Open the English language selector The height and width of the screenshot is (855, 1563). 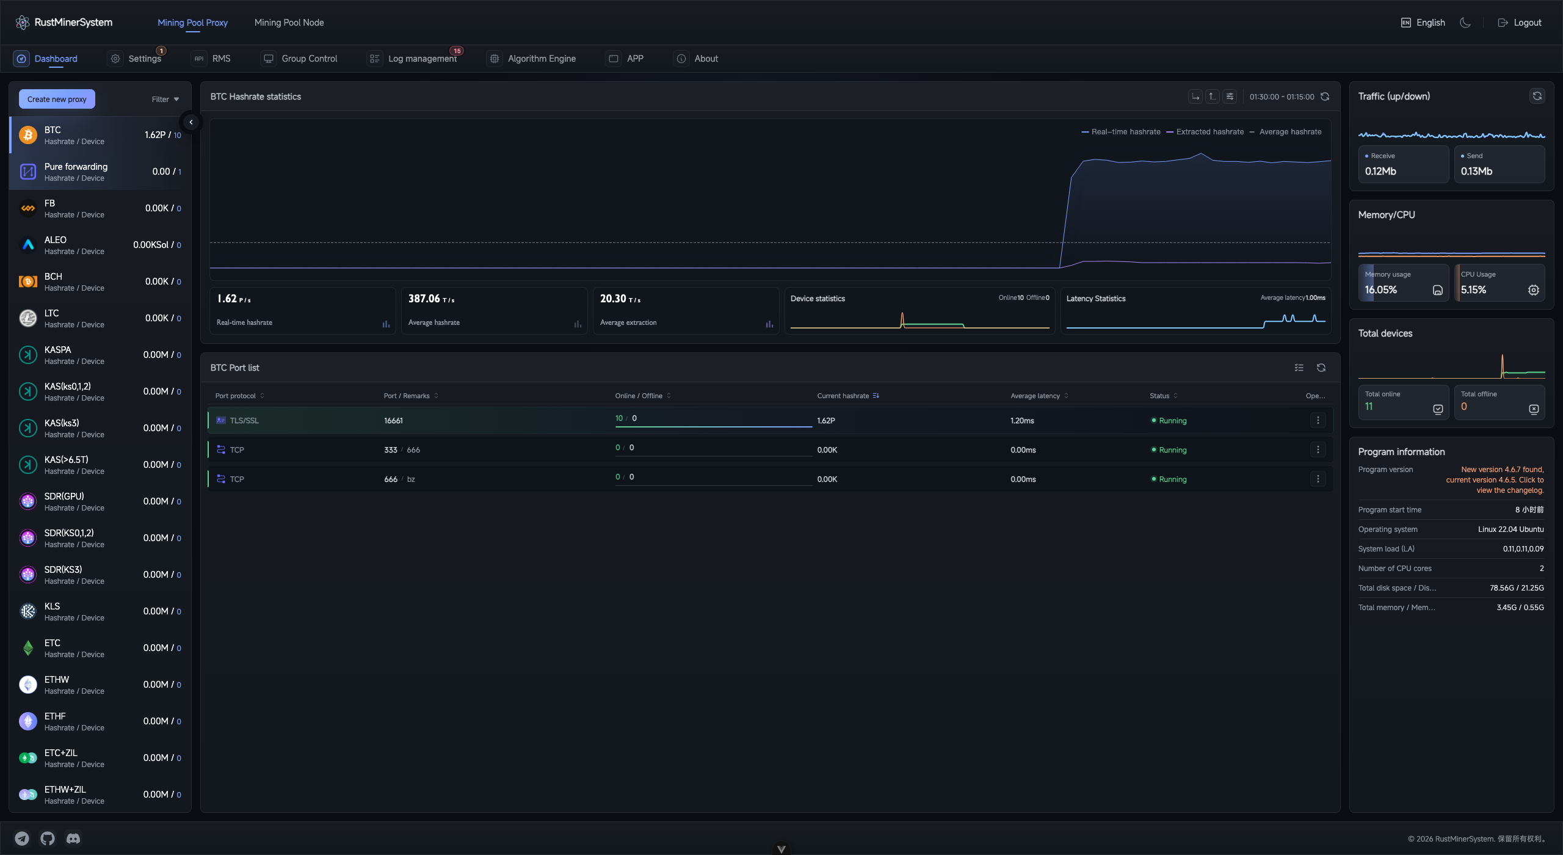click(1423, 23)
